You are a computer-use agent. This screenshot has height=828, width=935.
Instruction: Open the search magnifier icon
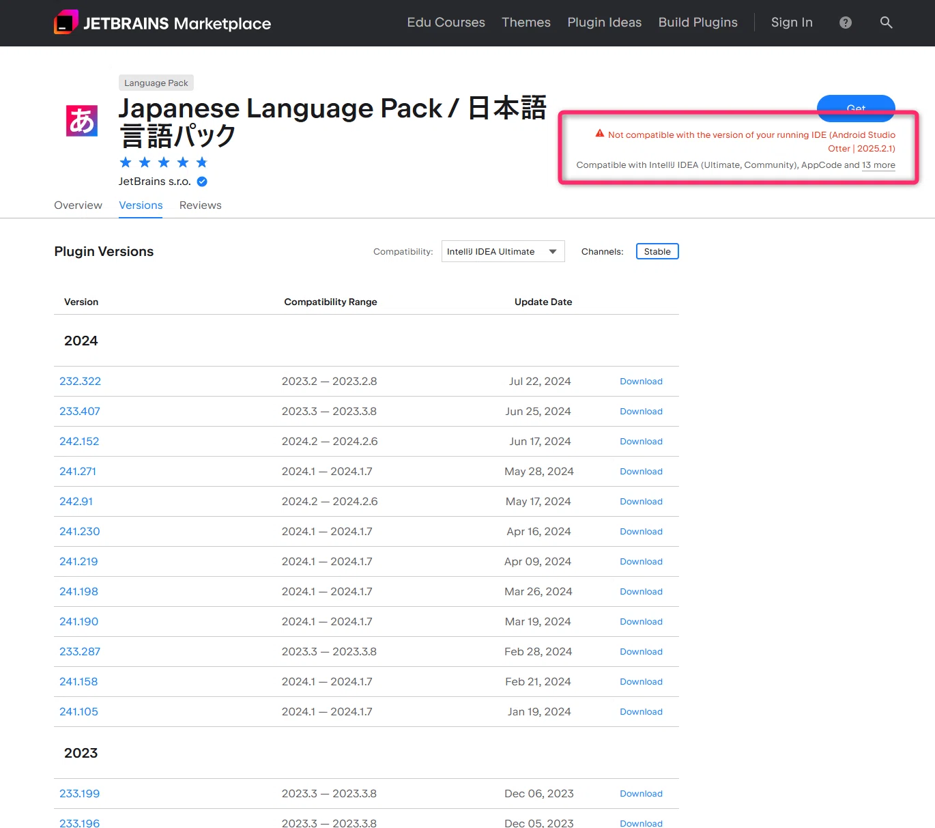click(x=886, y=23)
